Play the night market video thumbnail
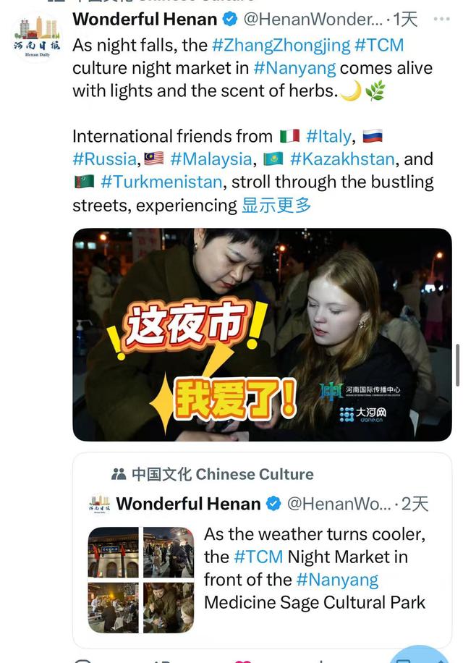This screenshot has height=663, width=463. tap(262, 334)
